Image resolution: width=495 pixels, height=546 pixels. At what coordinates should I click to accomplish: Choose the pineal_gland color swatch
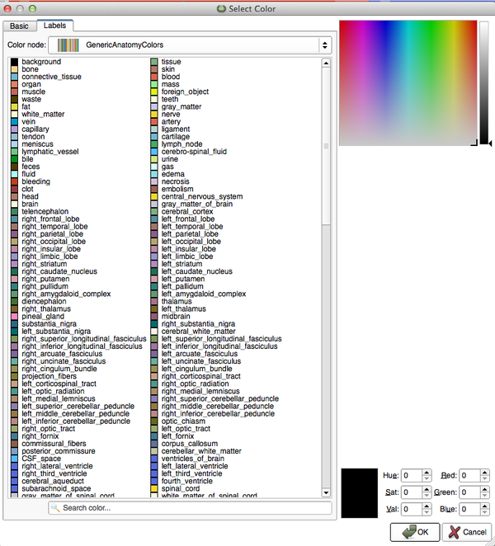tap(14, 316)
